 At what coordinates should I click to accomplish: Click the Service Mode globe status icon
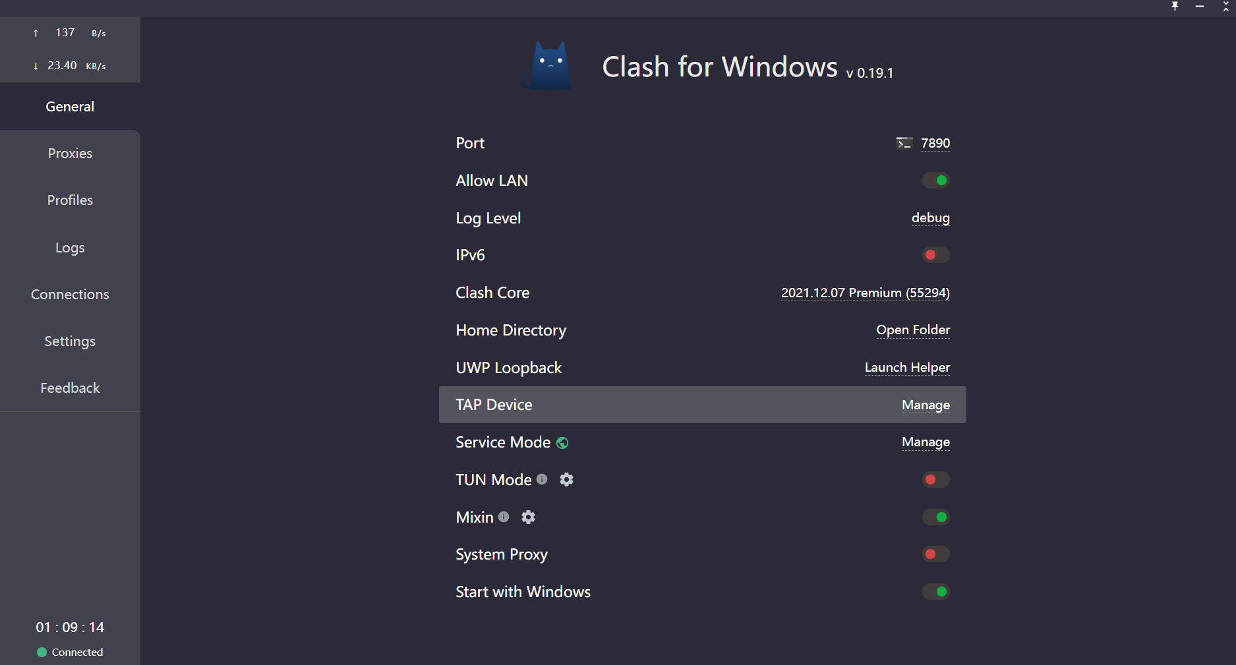562,443
